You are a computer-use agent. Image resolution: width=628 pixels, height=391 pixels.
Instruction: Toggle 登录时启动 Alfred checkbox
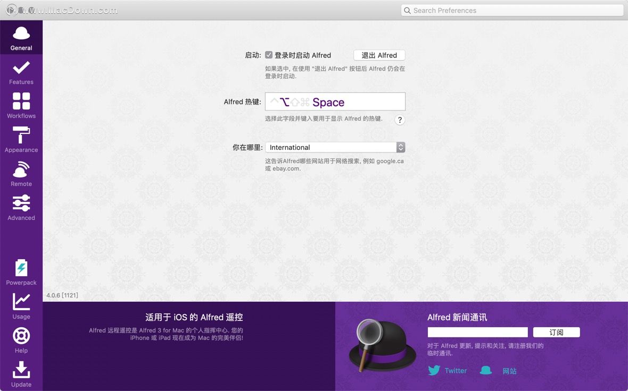[x=269, y=55]
